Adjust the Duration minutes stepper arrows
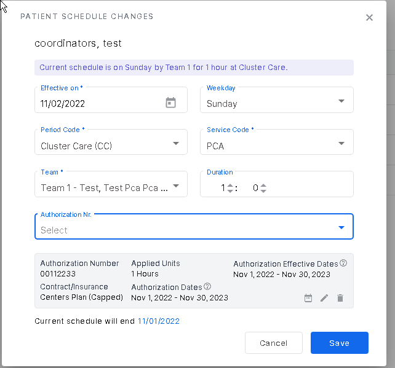The height and width of the screenshot is (368, 395). [263, 188]
